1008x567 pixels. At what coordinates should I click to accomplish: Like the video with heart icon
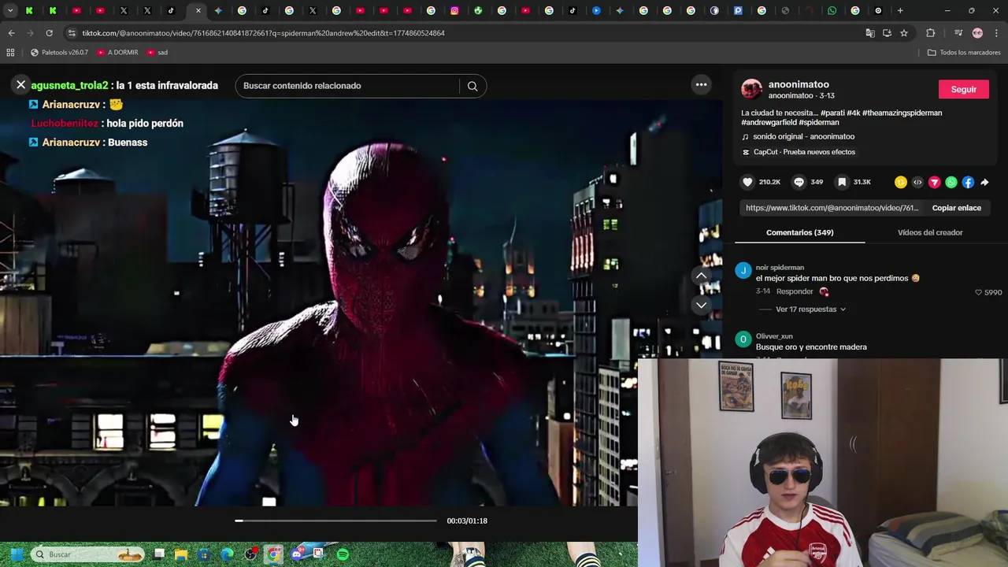747,182
